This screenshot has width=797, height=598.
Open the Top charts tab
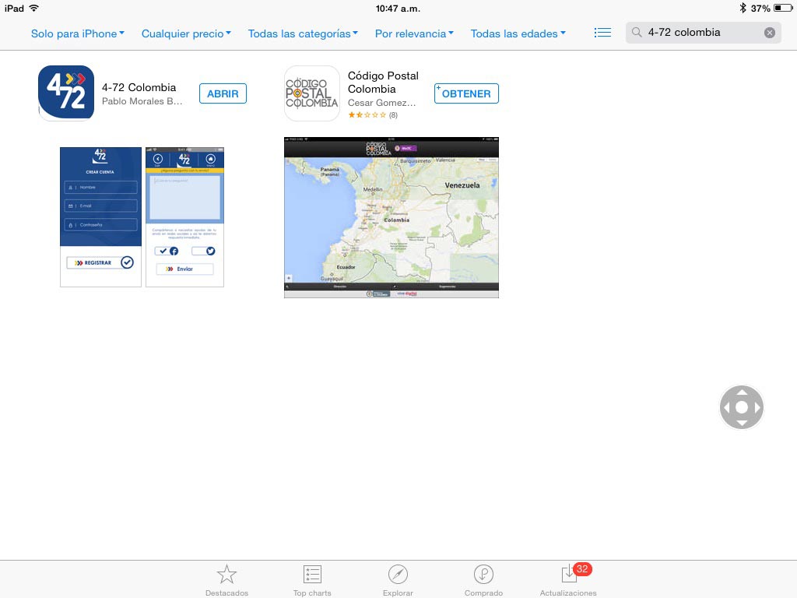[x=312, y=581]
